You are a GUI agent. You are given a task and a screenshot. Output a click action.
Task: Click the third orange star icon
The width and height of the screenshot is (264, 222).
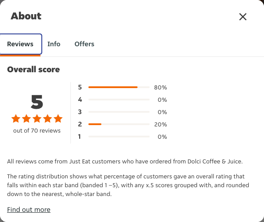(x=37, y=118)
